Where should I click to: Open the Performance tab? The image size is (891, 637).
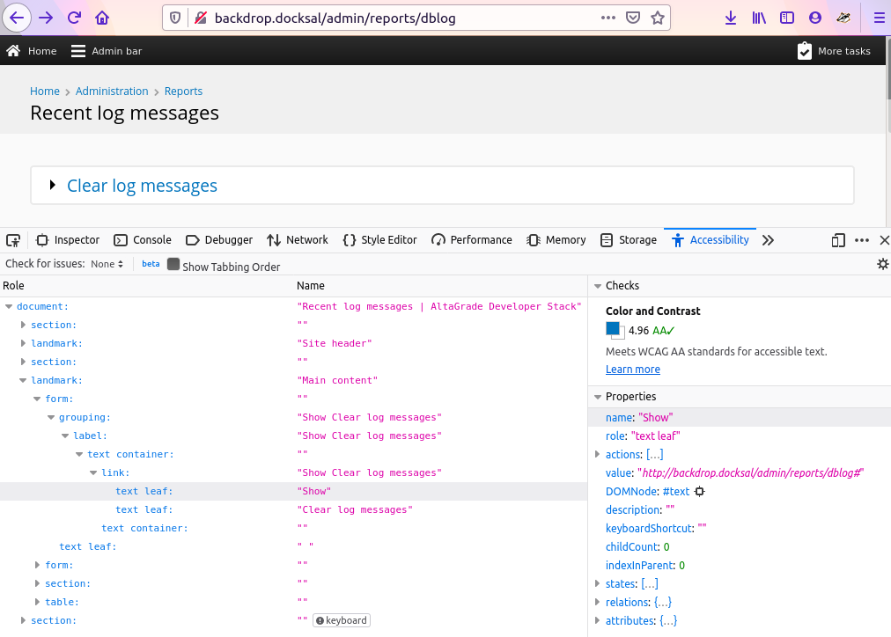(x=472, y=240)
